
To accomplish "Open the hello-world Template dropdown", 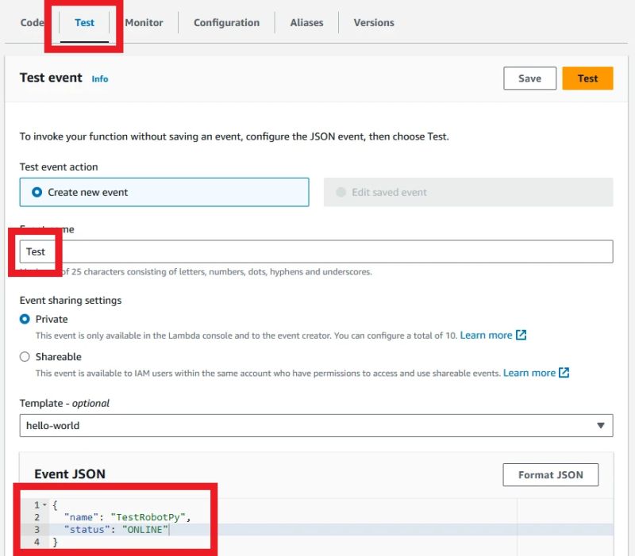I will (316, 426).
